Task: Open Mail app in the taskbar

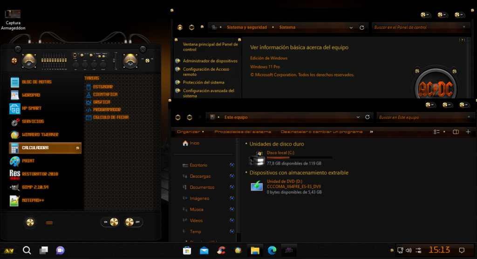Action: pyautogui.click(x=204, y=251)
